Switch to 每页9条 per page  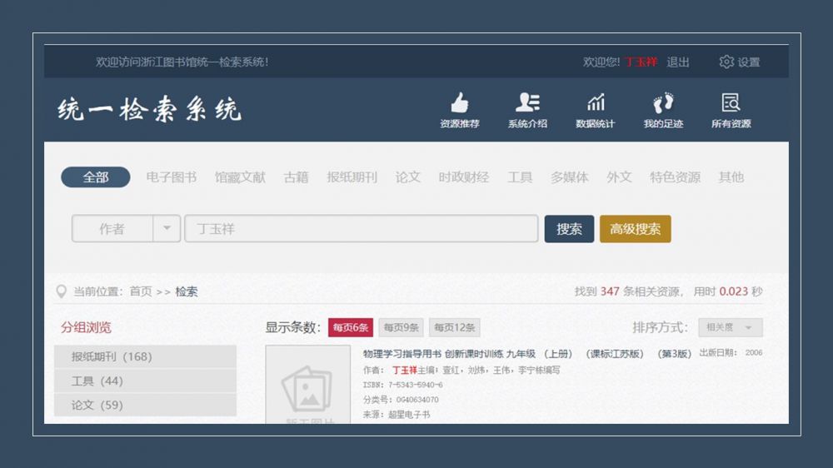click(401, 328)
